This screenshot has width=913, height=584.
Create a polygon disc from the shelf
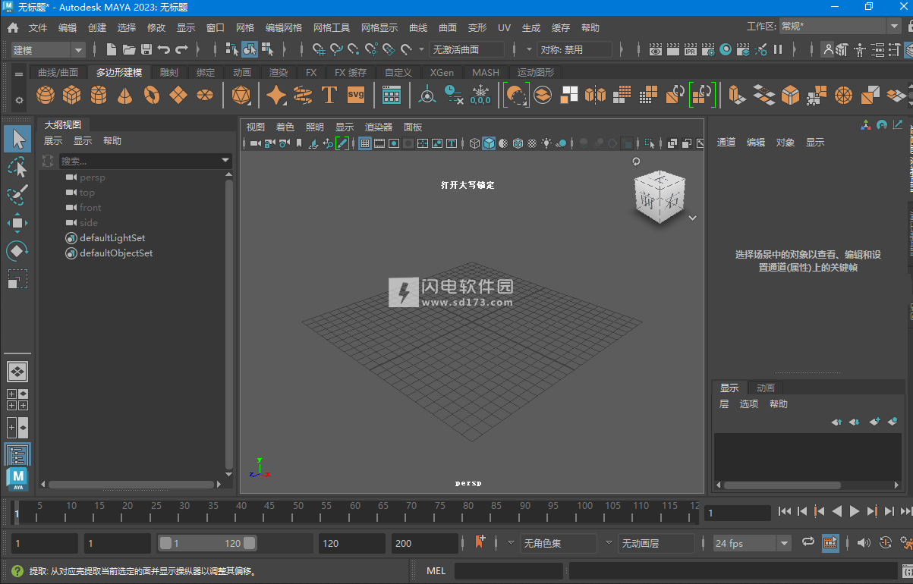click(205, 96)
